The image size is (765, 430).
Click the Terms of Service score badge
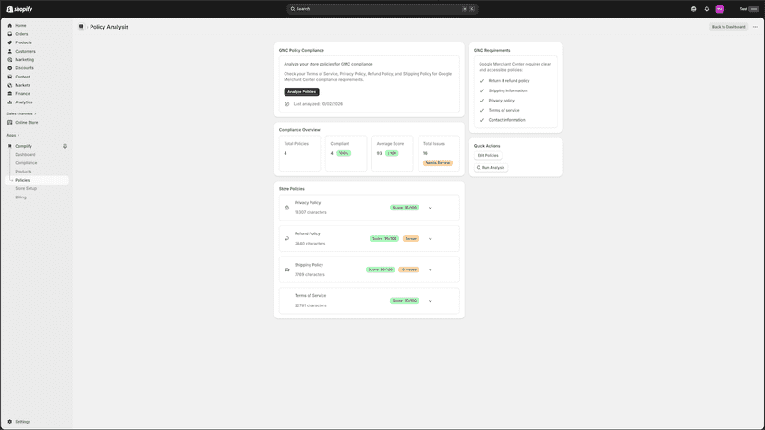404,300
